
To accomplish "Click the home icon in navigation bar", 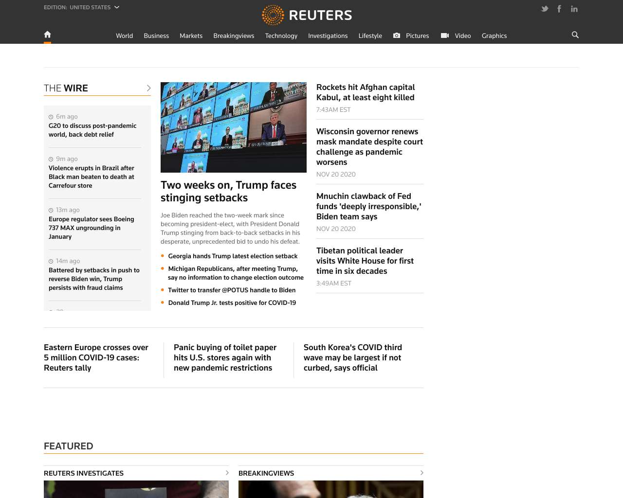I will [47, 35].
